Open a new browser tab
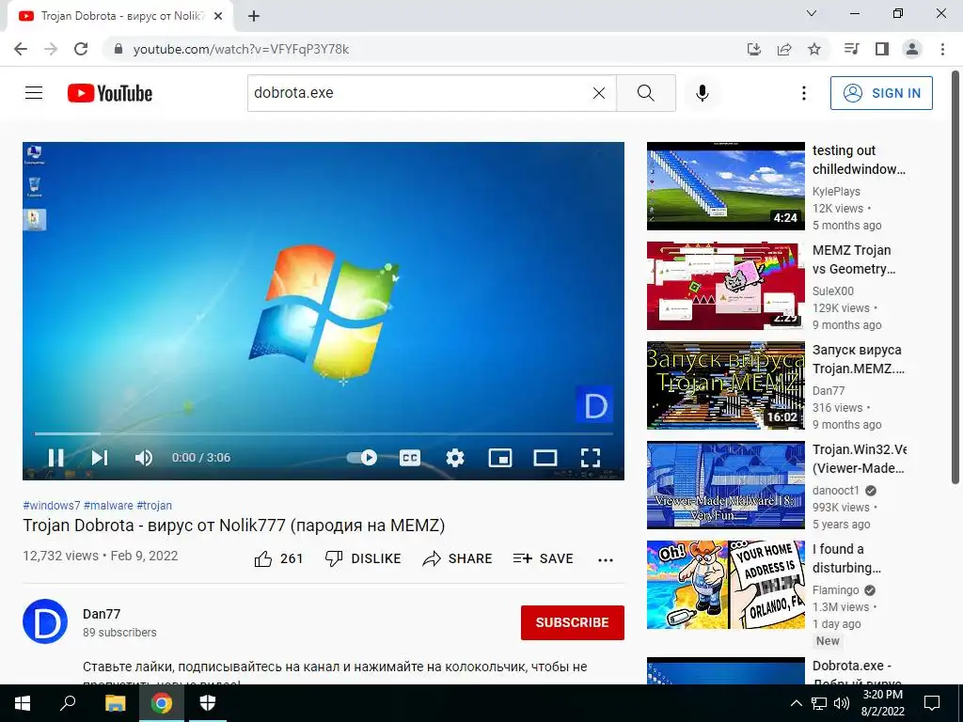Viewport: 963px width, 722px height. click(254, 16)
